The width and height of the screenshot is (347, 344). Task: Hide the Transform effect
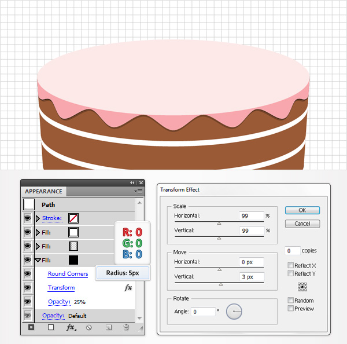click(27, 288)
